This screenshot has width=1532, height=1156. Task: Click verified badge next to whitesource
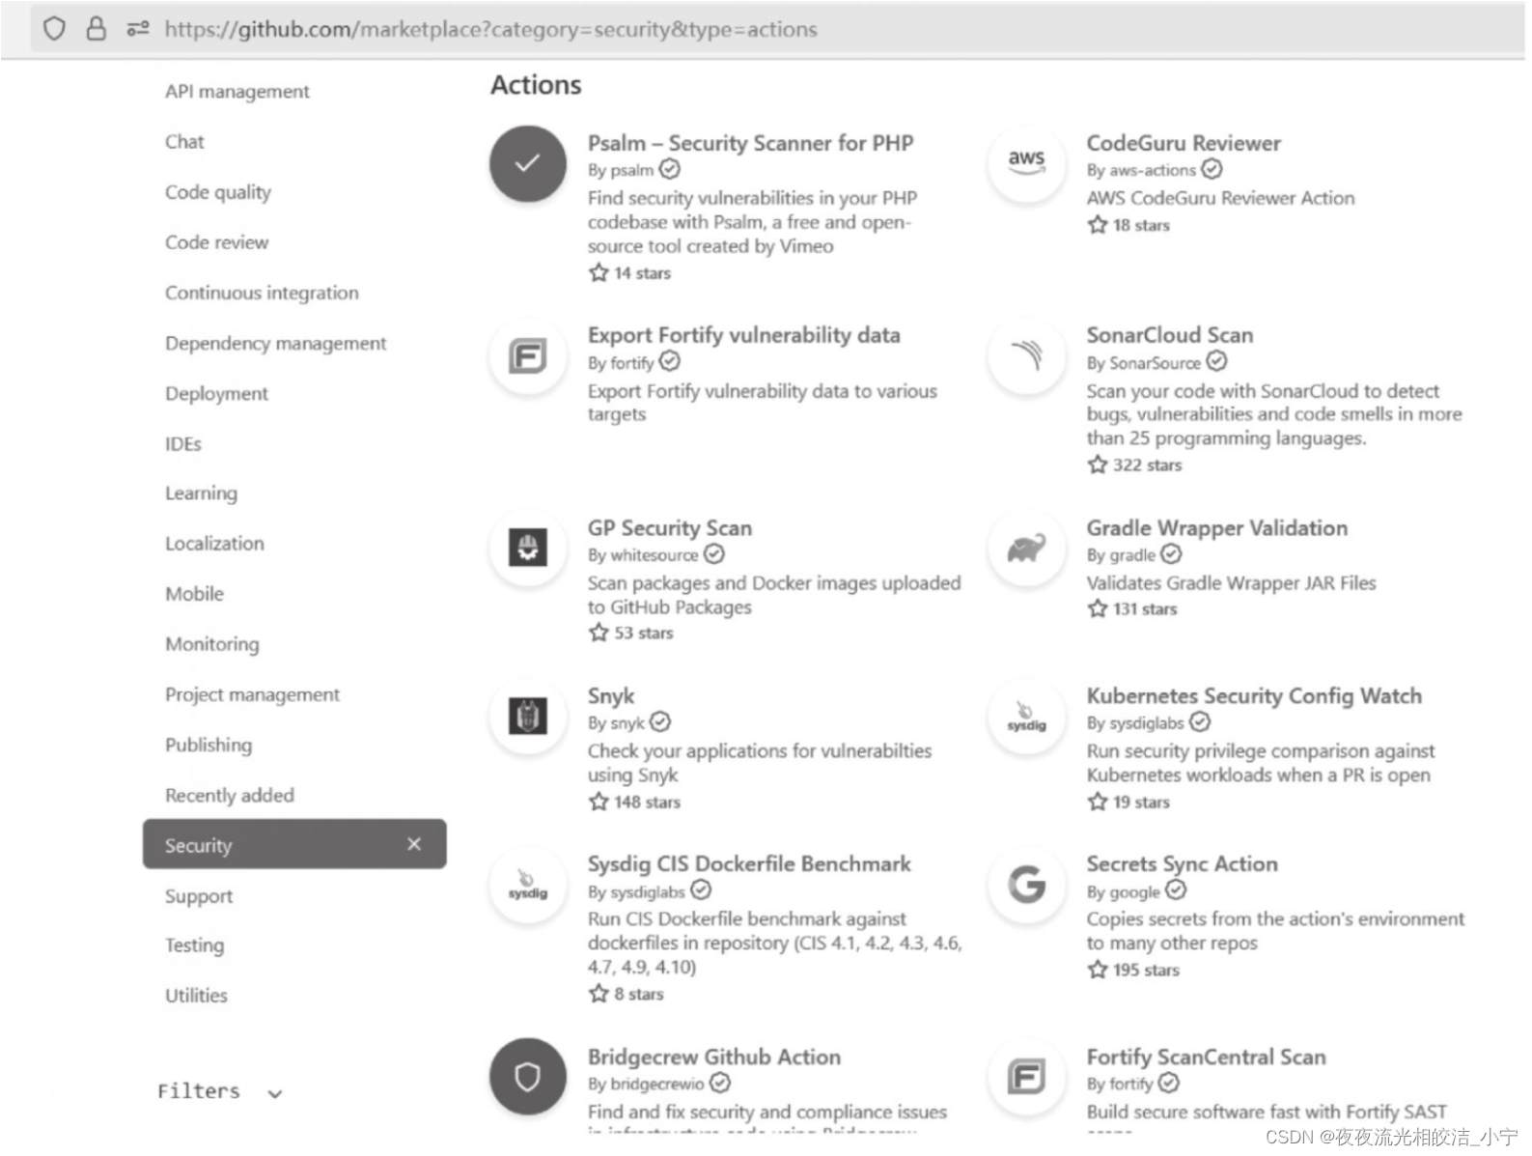click(x=713, y=554)
